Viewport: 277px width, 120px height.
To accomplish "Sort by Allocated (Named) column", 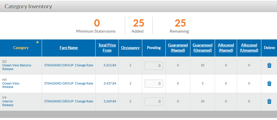I will click(x=226, y=48).
